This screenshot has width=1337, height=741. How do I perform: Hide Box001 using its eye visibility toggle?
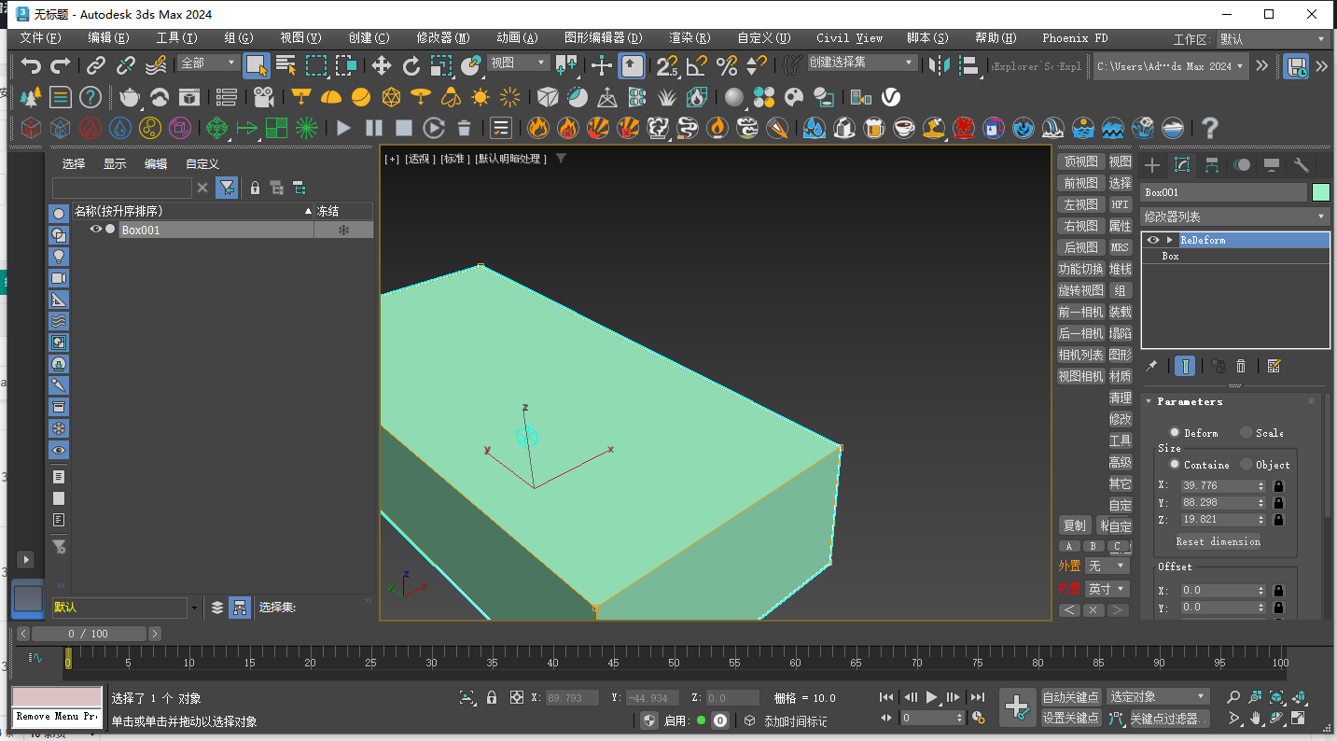pyautogui.click(x=96, y=230)
